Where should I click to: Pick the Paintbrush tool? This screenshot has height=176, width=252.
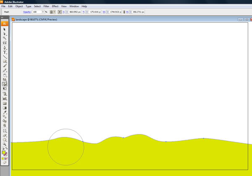click(5, 66)
